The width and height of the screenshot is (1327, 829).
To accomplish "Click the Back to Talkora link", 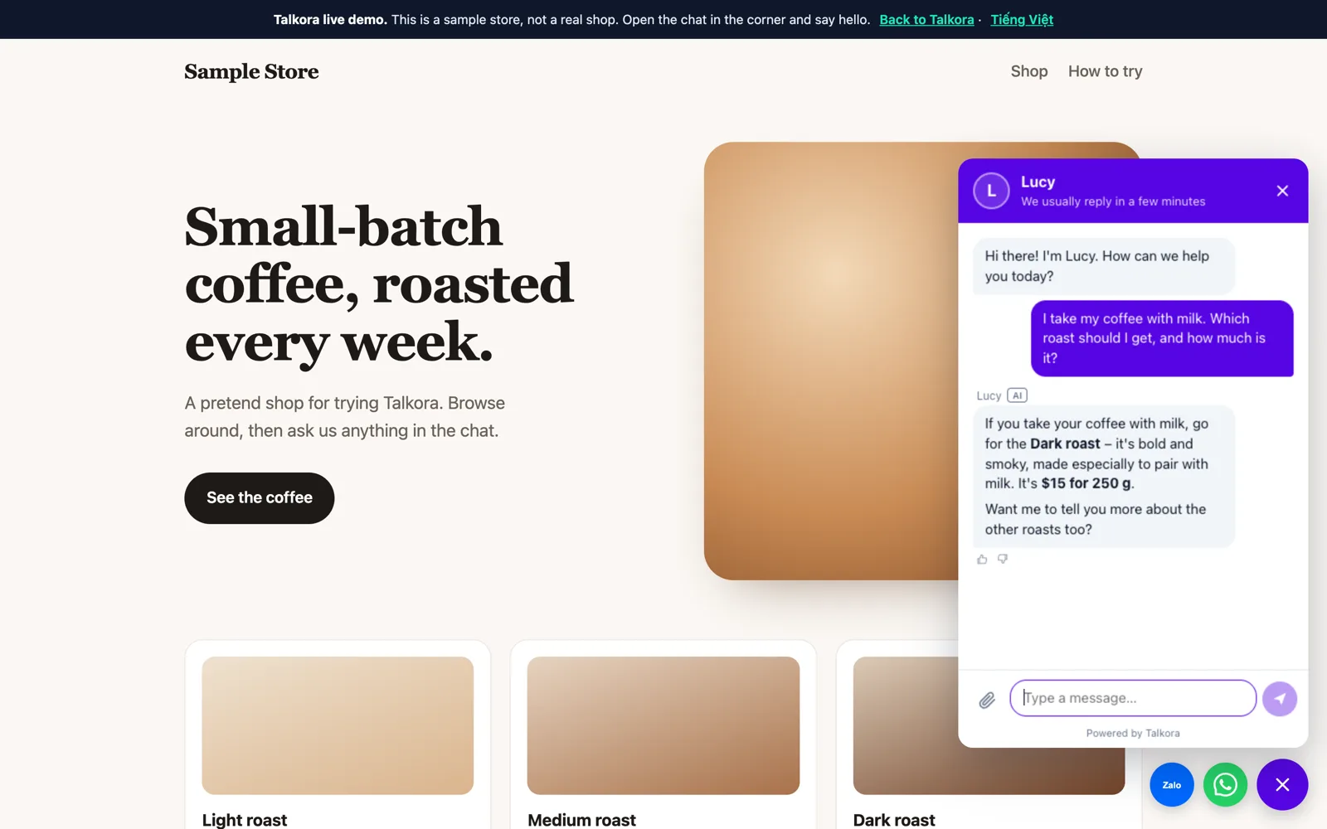I will 926,19.
